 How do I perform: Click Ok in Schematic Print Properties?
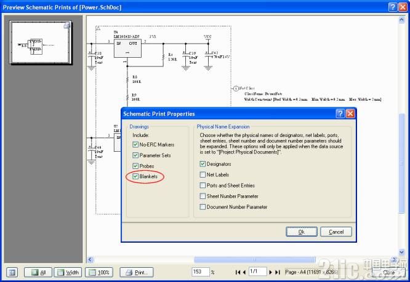tap(302, 232)
